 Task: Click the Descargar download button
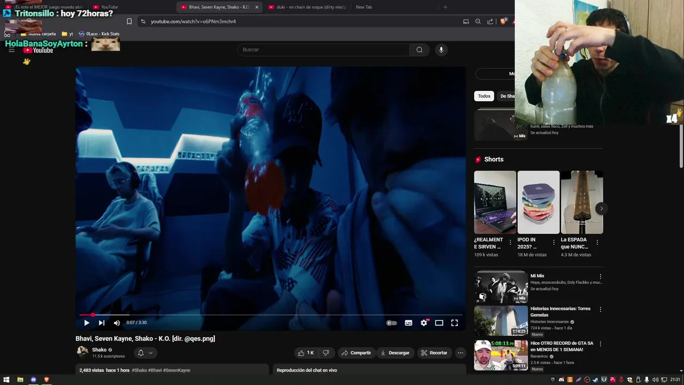pos(395,353)
